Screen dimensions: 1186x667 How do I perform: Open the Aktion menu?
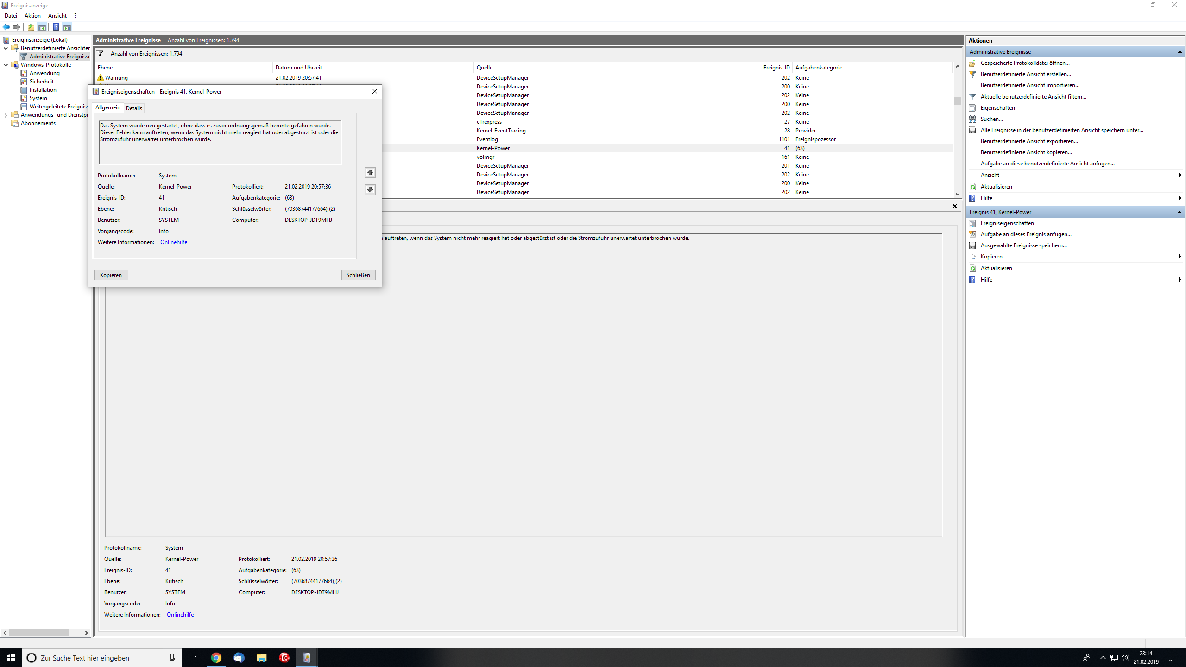[32, 15]
